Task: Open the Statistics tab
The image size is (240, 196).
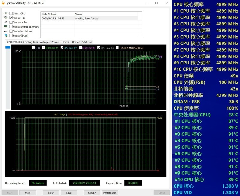Action: pos(87,42)
